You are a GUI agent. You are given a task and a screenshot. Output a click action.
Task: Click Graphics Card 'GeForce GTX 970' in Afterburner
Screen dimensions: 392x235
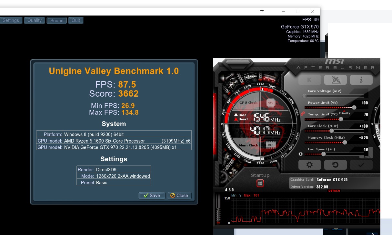[x=332, y=180]
